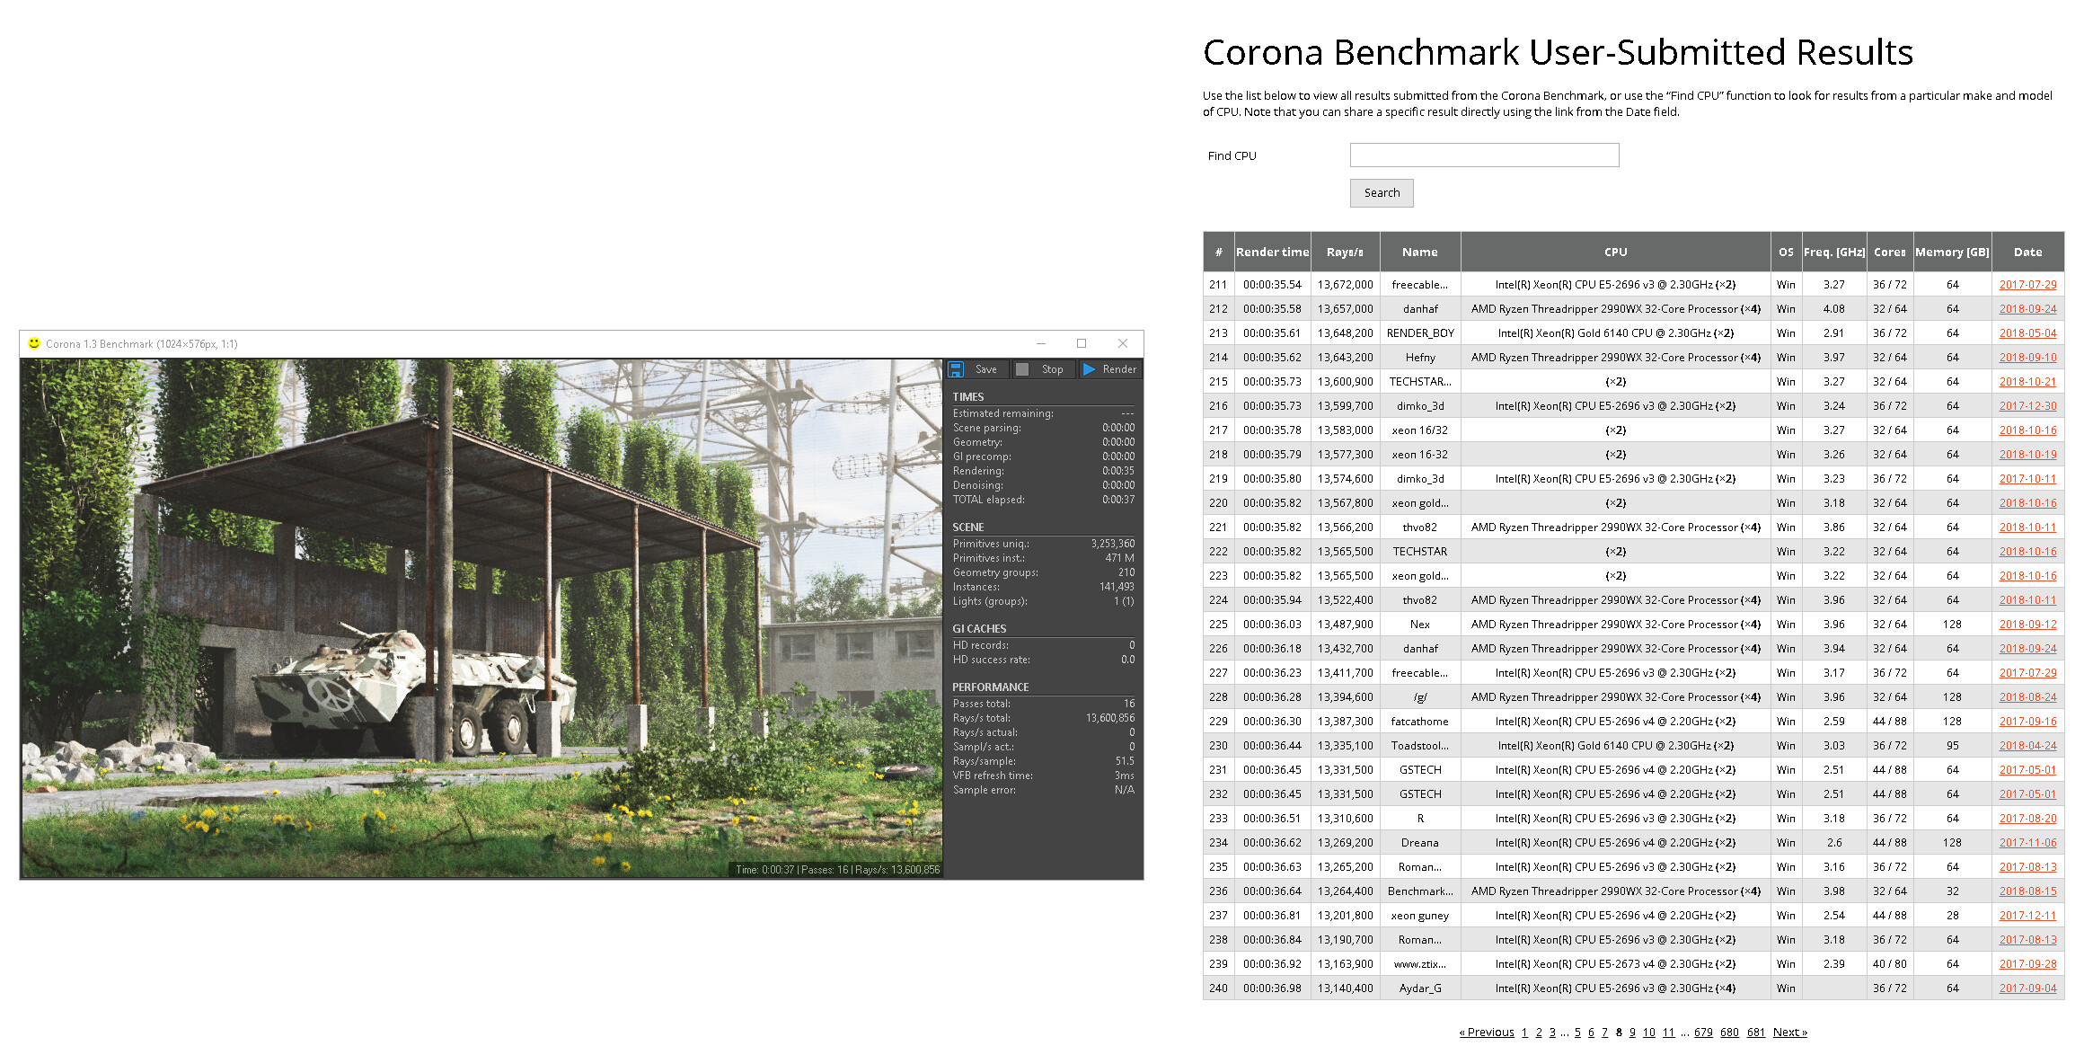This screenshot has width=2093, height=1046.
Task: Click the GI CACHES section heading
Action: click(x=979, y=628)
